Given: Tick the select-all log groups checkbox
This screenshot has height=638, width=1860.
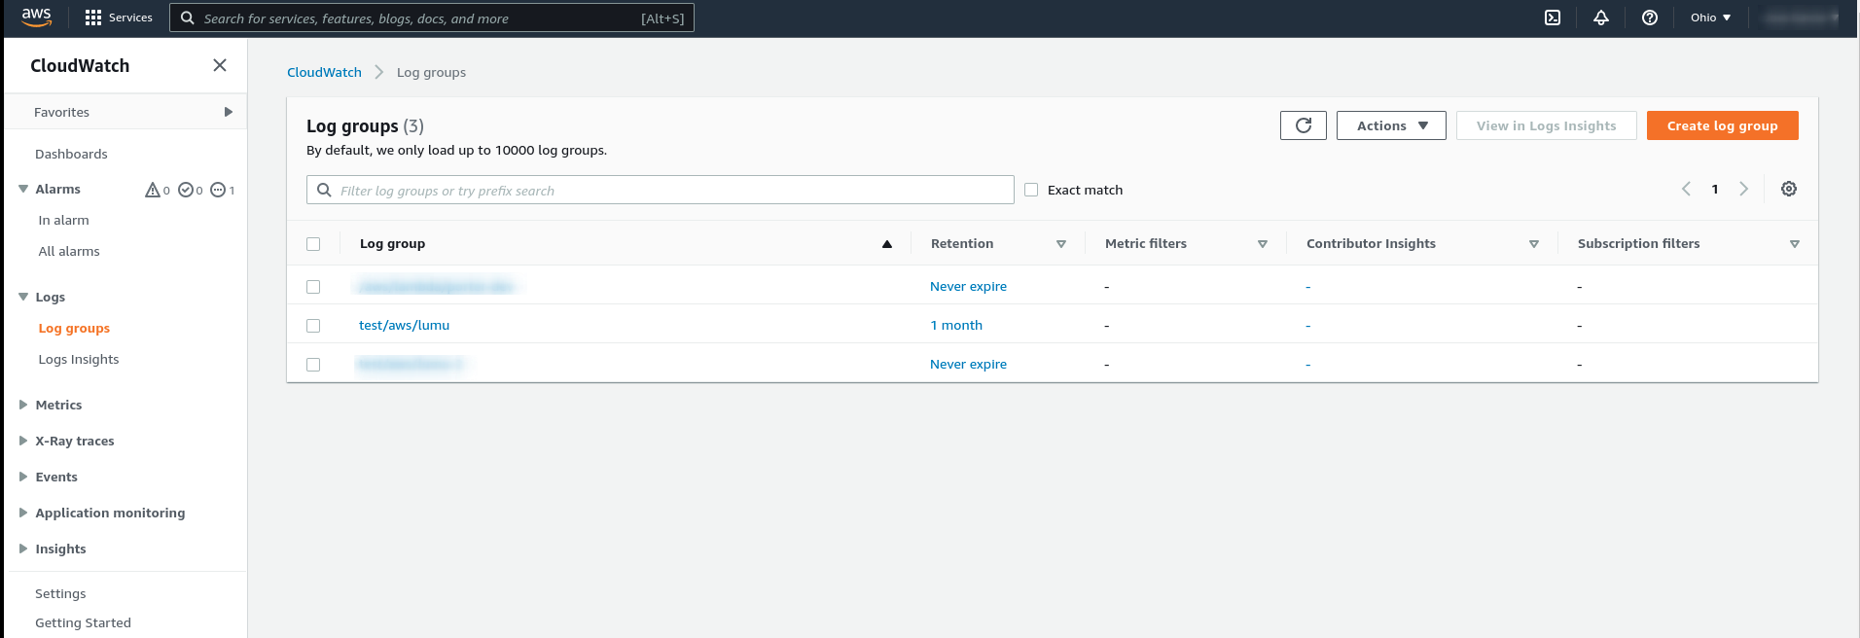Looking at the screenshot, I should click(x=313, y=244).
